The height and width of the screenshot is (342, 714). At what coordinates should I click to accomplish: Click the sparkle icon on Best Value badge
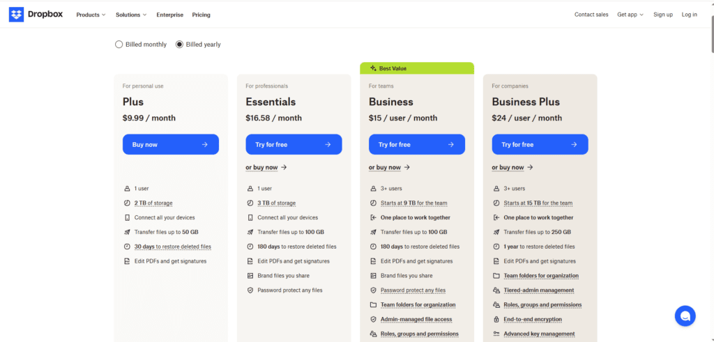tap(373, 68)
